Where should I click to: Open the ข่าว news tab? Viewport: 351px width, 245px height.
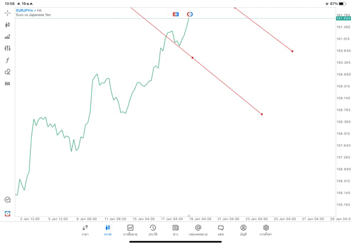175,230
